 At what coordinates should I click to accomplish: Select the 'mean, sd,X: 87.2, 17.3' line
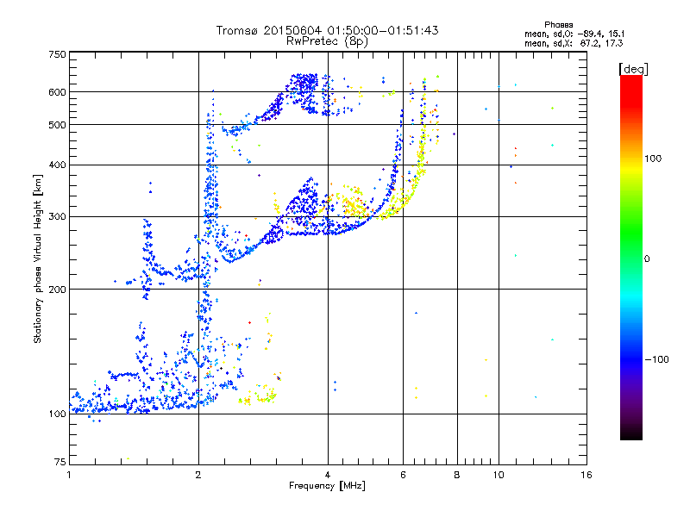574,43
